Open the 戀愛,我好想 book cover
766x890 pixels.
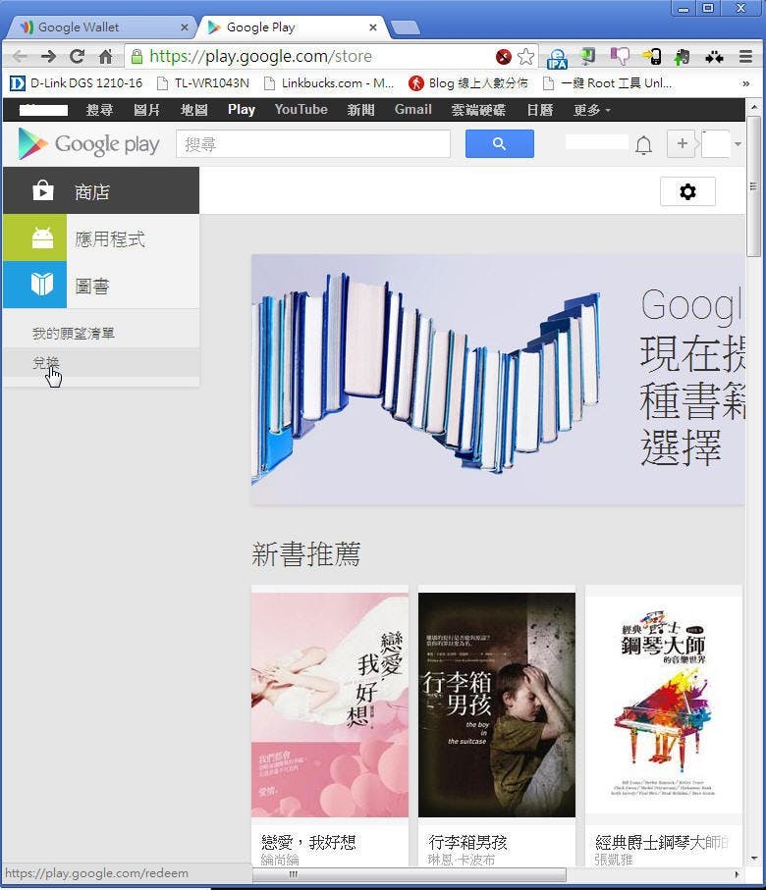pyautogui.click(x=330, y=705)
